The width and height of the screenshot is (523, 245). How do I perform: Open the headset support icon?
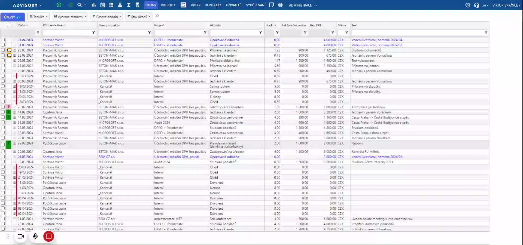point(476,5)
